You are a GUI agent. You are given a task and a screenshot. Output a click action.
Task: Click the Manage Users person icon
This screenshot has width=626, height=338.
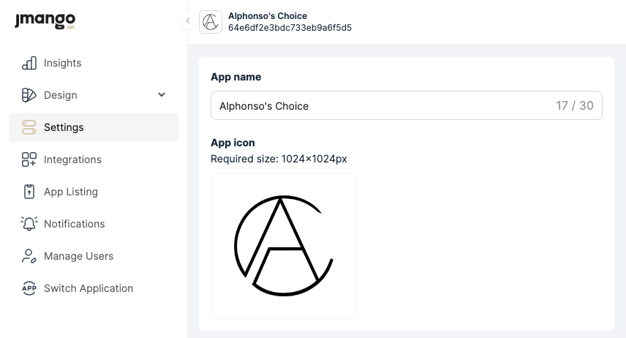pyautogui.click(x=29, y=256)
